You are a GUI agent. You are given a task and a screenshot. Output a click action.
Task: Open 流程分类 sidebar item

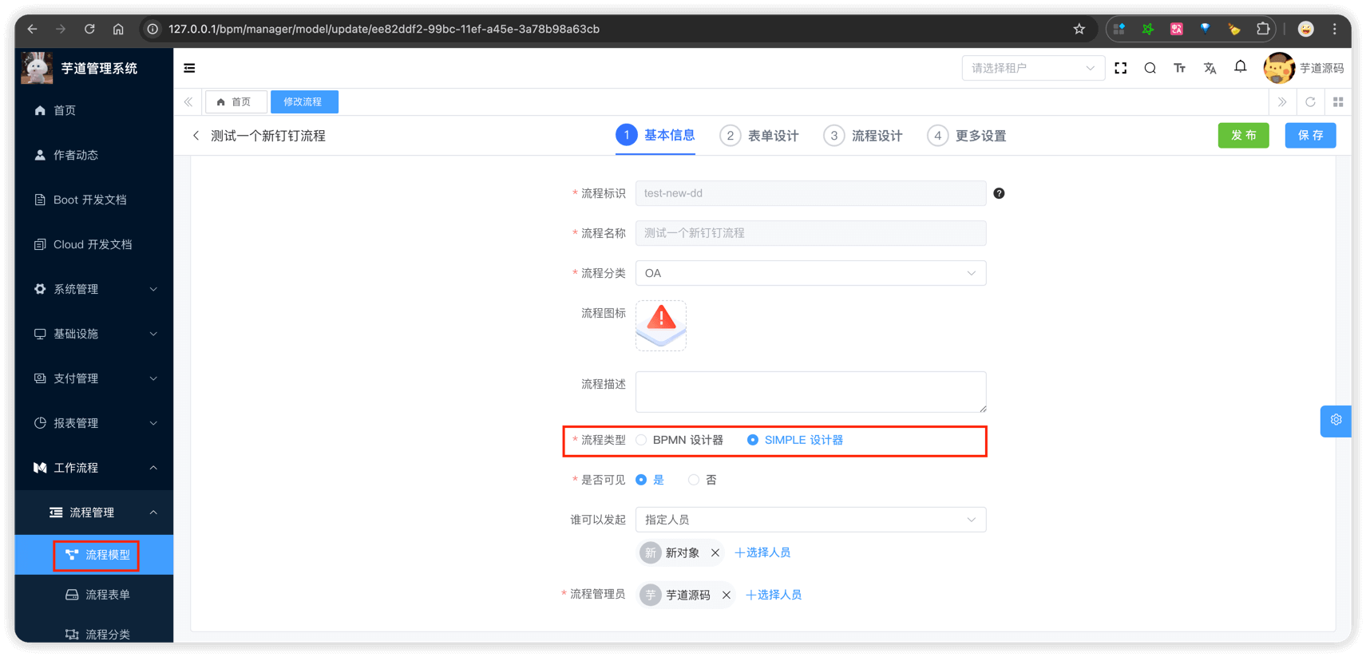(94, 634)
